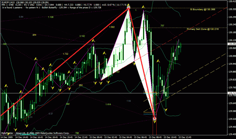The height and width of the screenshot is (139, 236).
Task: Click the '15 Dec 06:45' time axis label
Action: pyautogui.click(x=140, y=137)
